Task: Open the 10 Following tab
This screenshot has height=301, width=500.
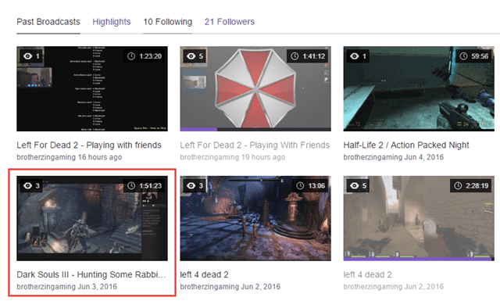Action: [x=168, y=22]
